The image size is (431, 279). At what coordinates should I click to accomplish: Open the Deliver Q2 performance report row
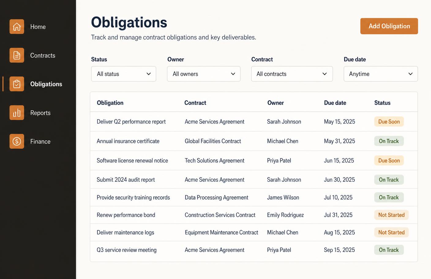point(254,122)
